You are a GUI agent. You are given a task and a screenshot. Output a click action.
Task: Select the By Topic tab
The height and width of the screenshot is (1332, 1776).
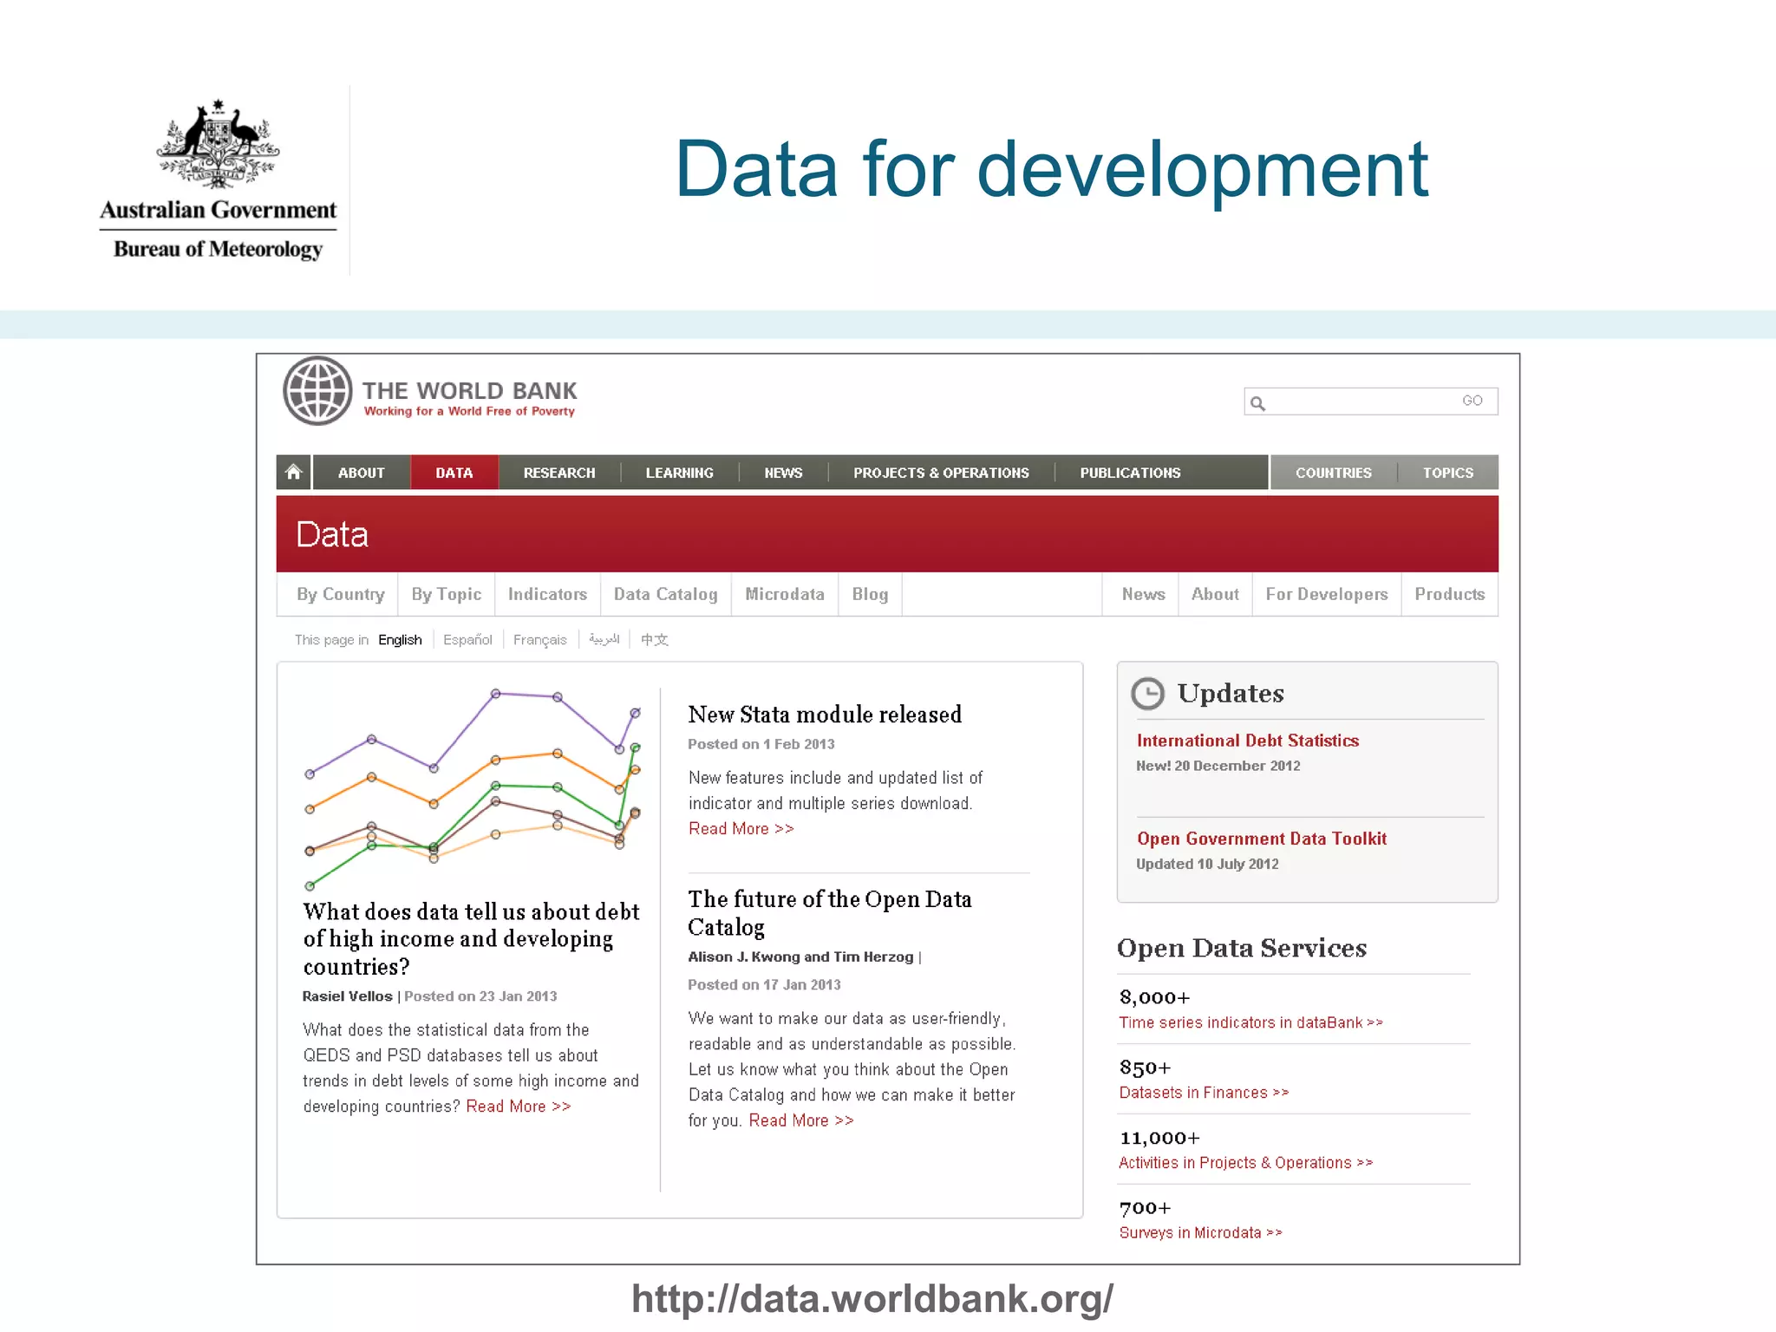coord(447,594)
